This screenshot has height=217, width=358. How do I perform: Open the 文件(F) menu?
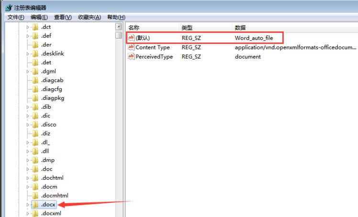click(x=16, y=17)
